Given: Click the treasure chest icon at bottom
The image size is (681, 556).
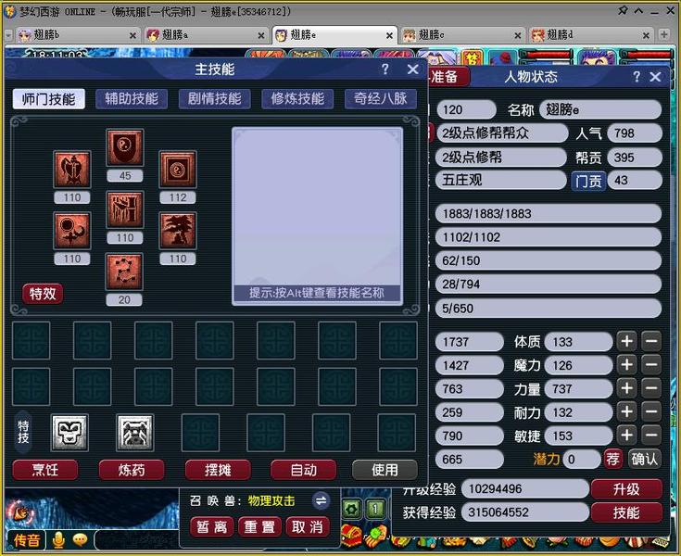Looking at the screenshot, I should click(351, 536).
